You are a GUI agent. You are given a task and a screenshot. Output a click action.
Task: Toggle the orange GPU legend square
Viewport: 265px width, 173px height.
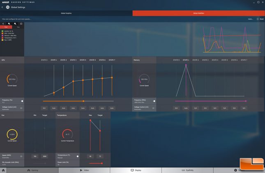click(2, 33)
